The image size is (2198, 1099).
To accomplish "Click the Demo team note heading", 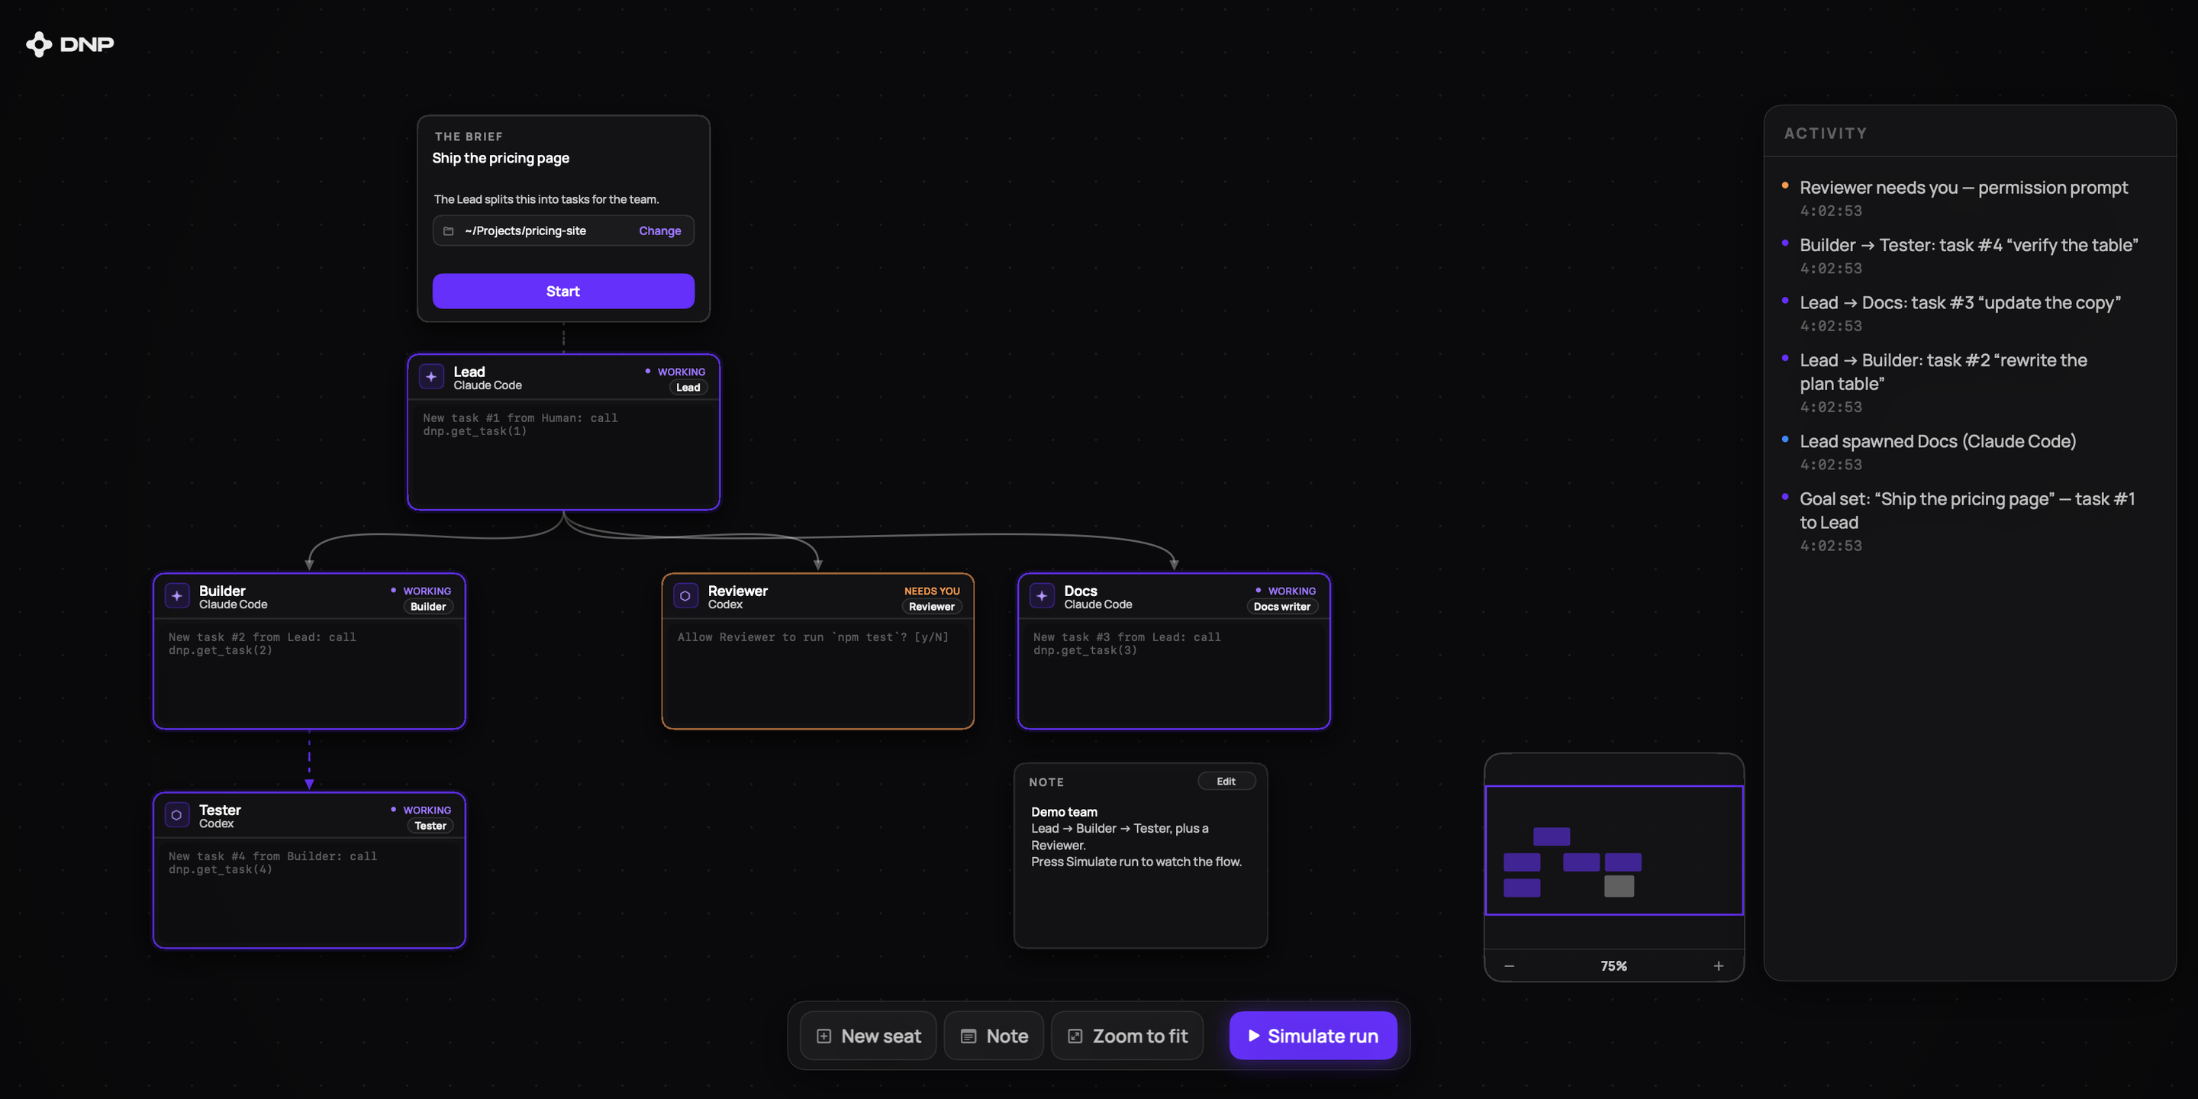I will (x=1064, y=812).
